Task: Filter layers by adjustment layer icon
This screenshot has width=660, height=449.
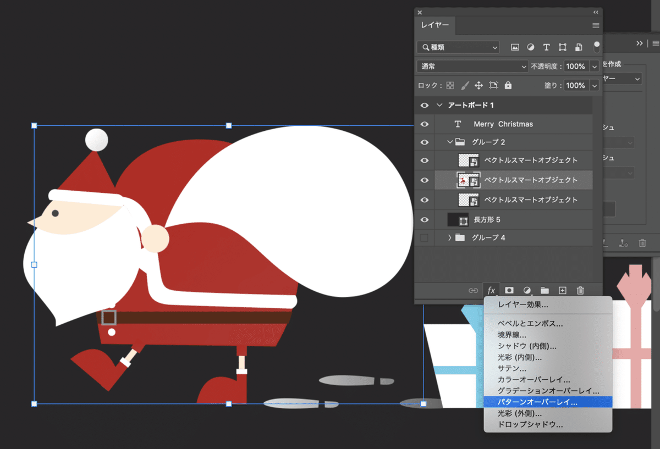Action: [x=531, y=47]
